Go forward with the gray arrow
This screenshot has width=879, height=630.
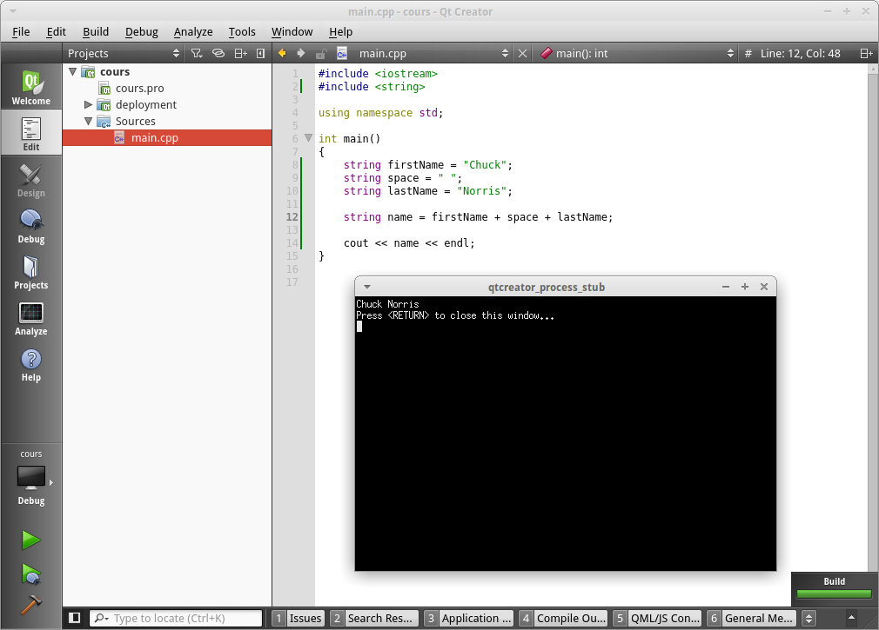coord(301,53)
